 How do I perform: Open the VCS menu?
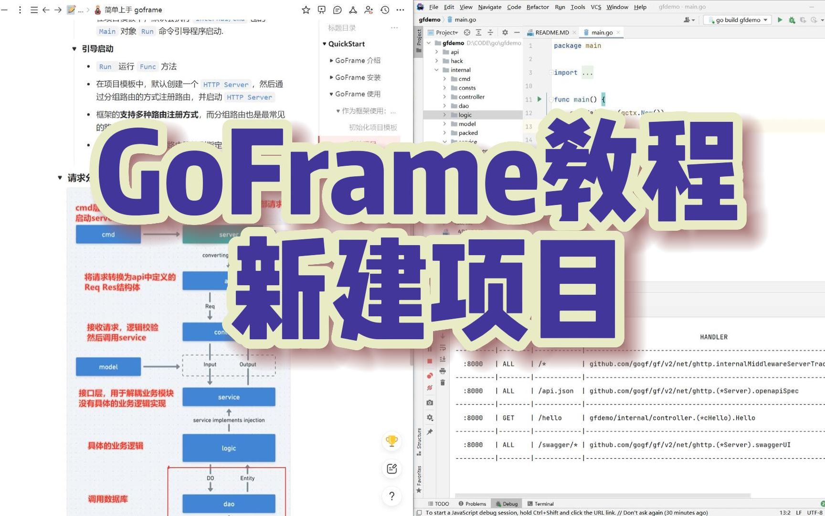(596, 7)
